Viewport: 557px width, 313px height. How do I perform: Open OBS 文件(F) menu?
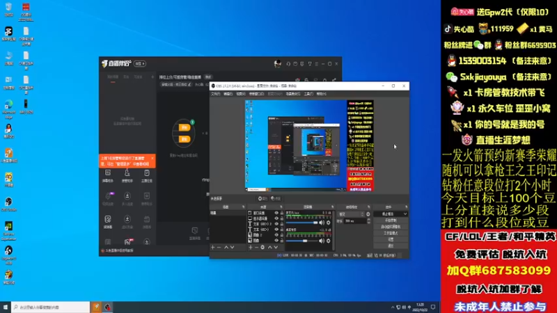(x=216, y=94)
